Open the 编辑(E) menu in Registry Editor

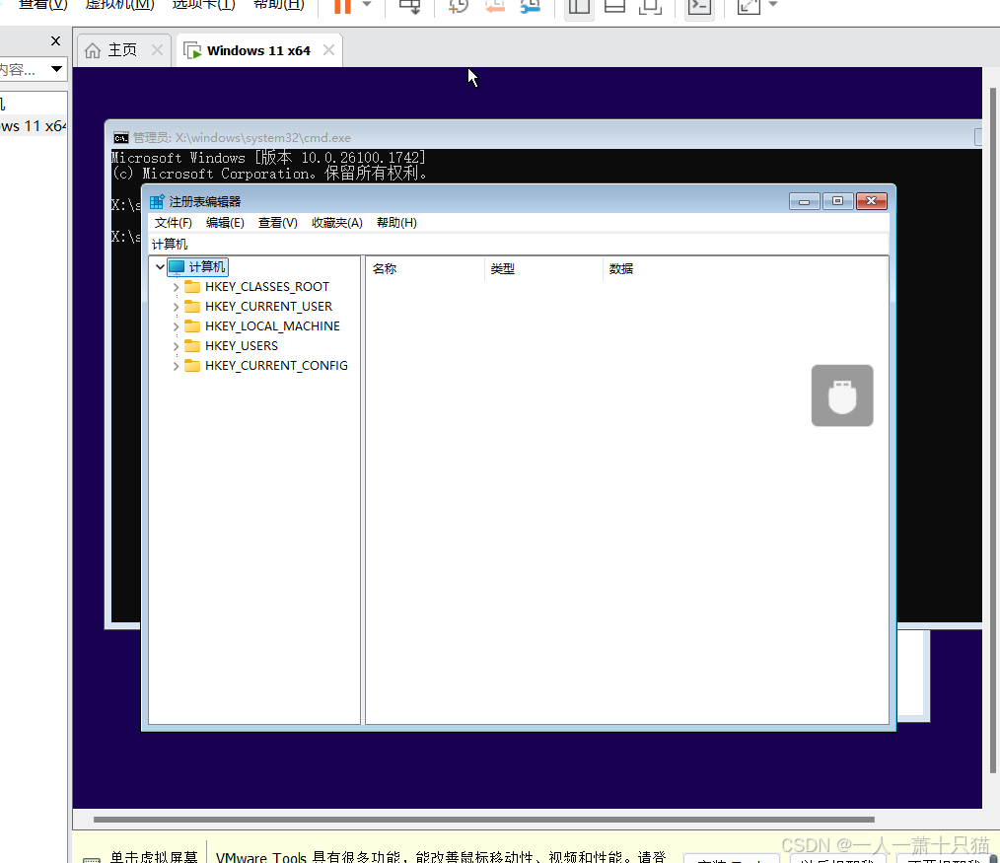coord(225,223)
